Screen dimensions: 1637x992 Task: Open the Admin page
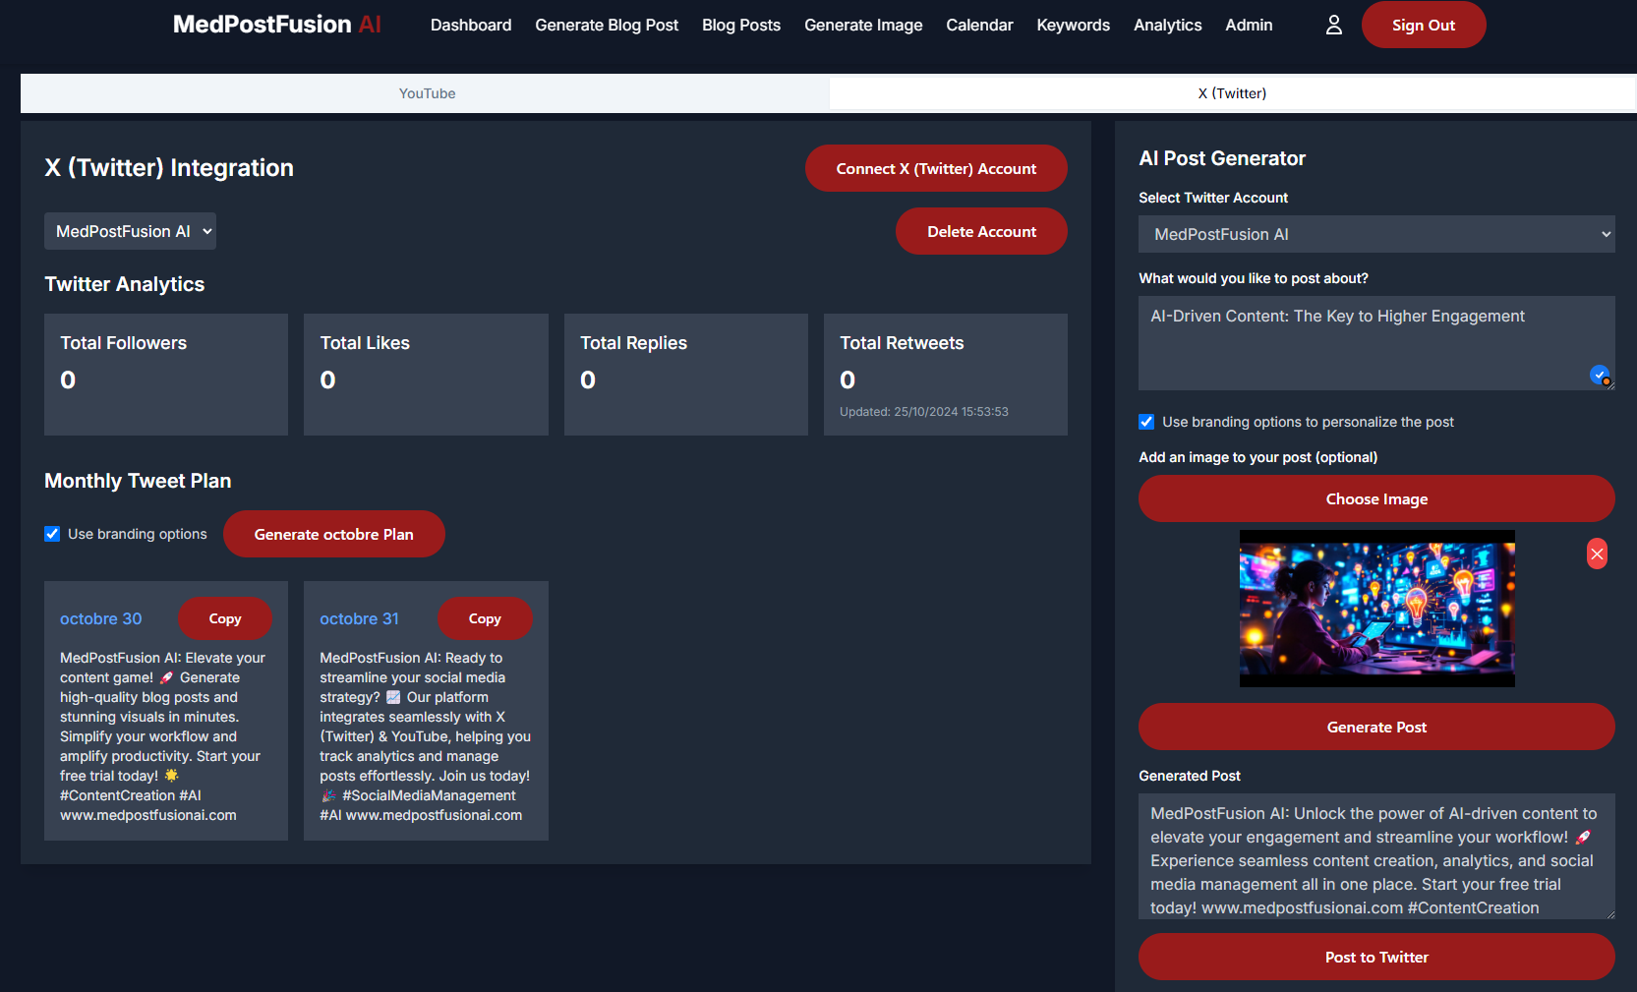(x=1249, y=26)
